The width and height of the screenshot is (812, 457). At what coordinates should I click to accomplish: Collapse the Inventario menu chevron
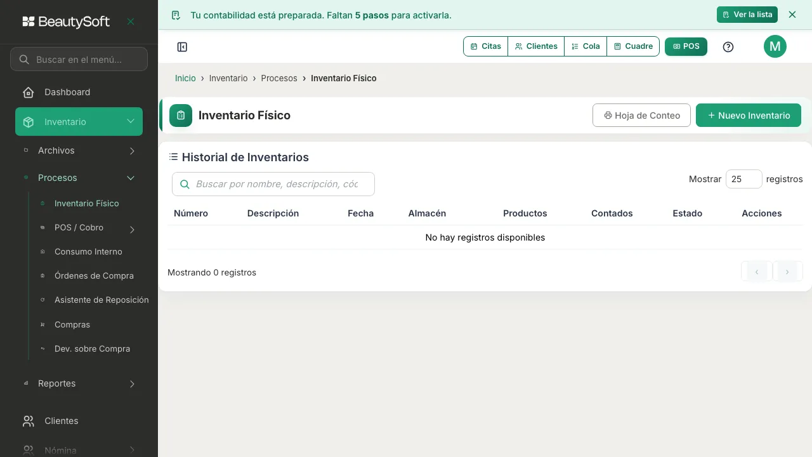131,121
